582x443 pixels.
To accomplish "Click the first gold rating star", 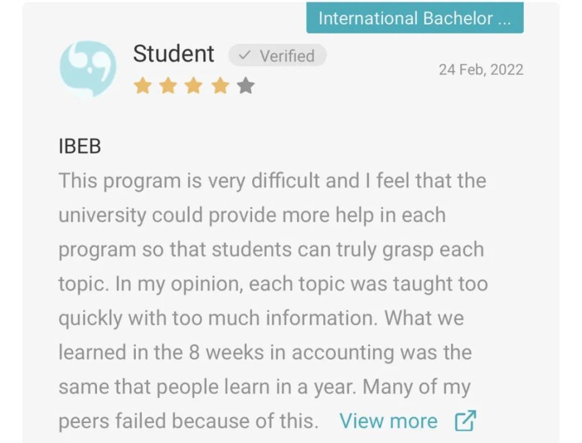I will [x=142, y=86].
